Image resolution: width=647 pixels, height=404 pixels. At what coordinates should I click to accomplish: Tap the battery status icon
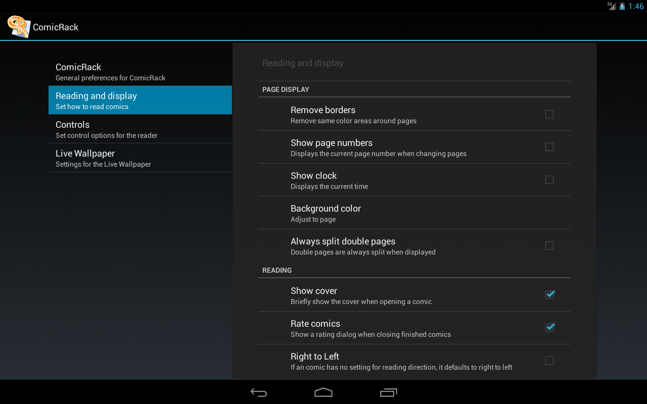point(622,6)
